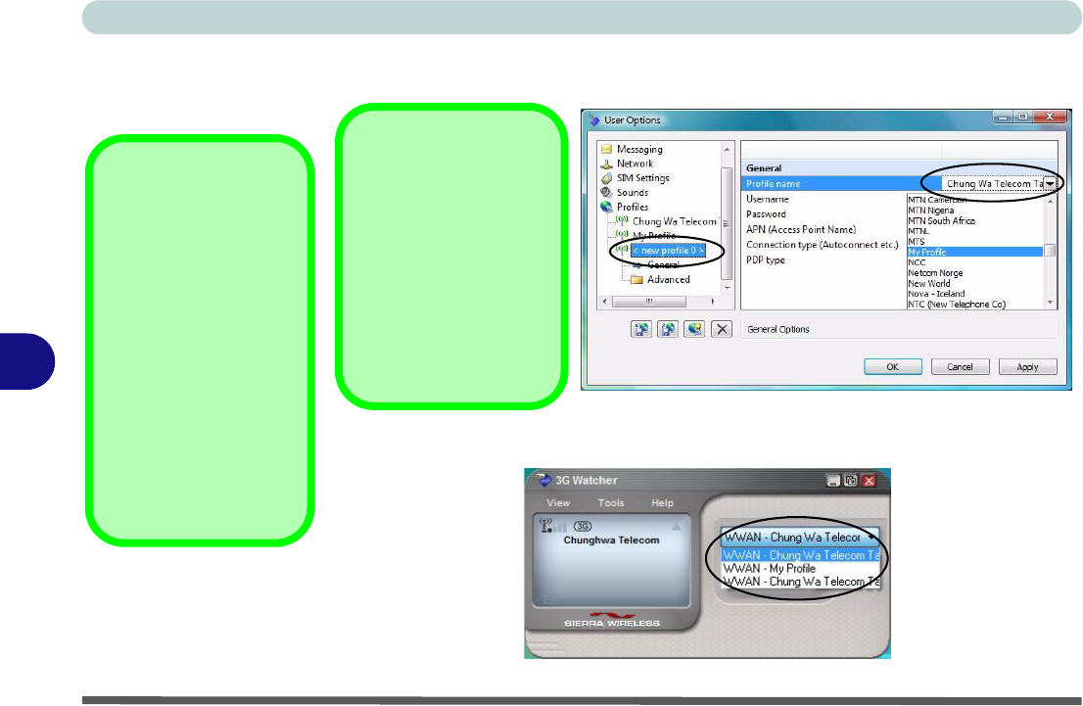Click the Messaging envelope icon
This screenshot has height=706, width=1083.
pos(606,149)
